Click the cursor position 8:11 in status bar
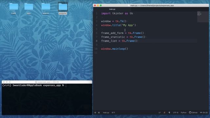Image resolution: width=210 pixels, height=118 pixels. 113,113
